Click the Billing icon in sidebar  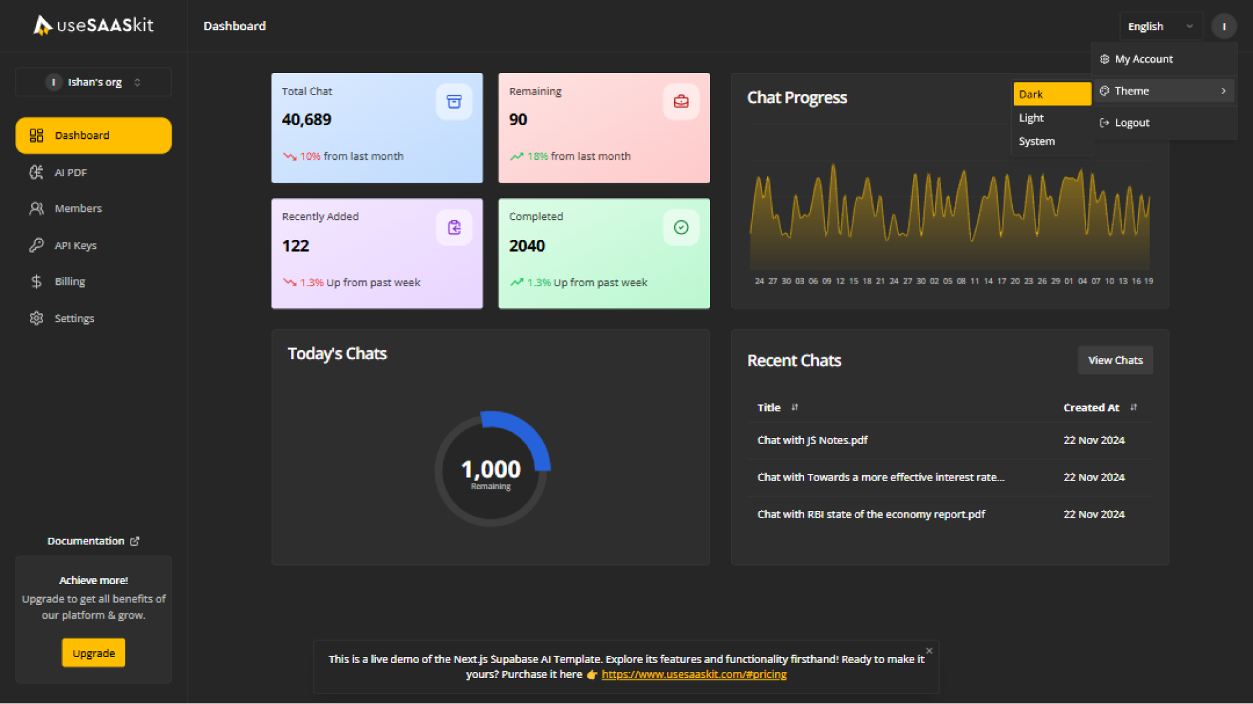[x=35, y=281]
